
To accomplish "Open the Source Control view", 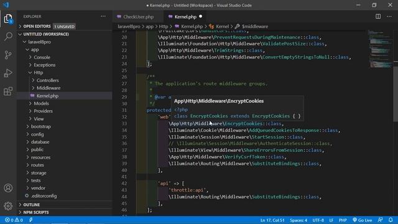I will tap(8, 55).
